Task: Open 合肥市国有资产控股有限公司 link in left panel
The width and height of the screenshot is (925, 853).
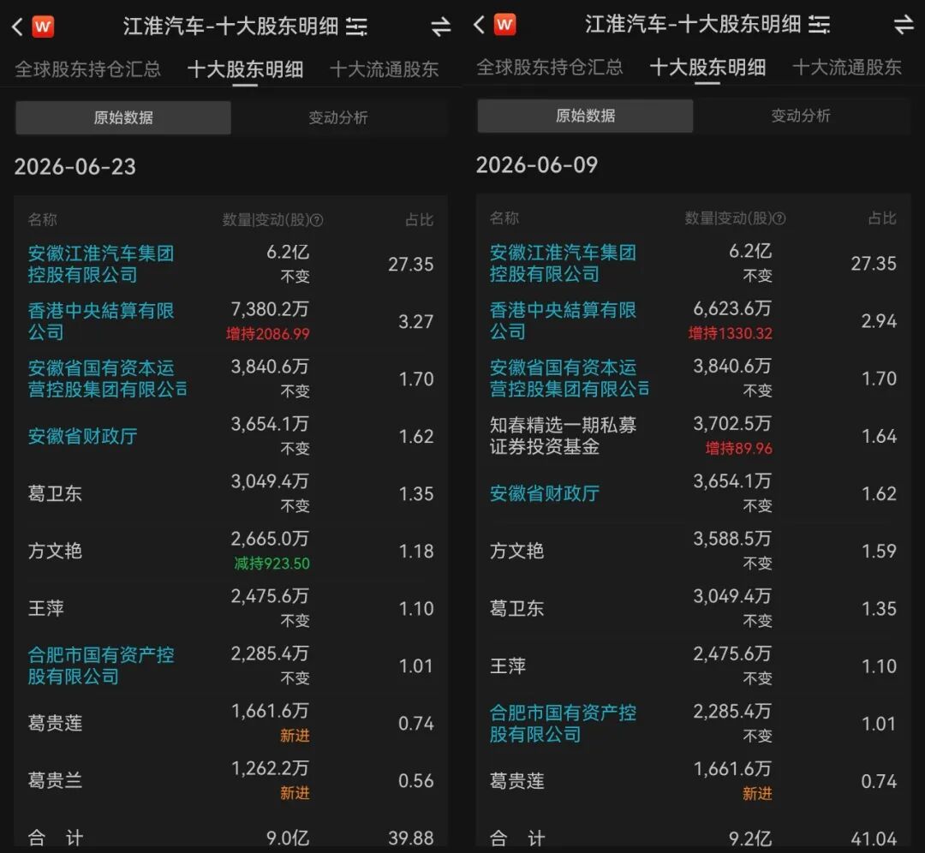Action: coord(101,665)
